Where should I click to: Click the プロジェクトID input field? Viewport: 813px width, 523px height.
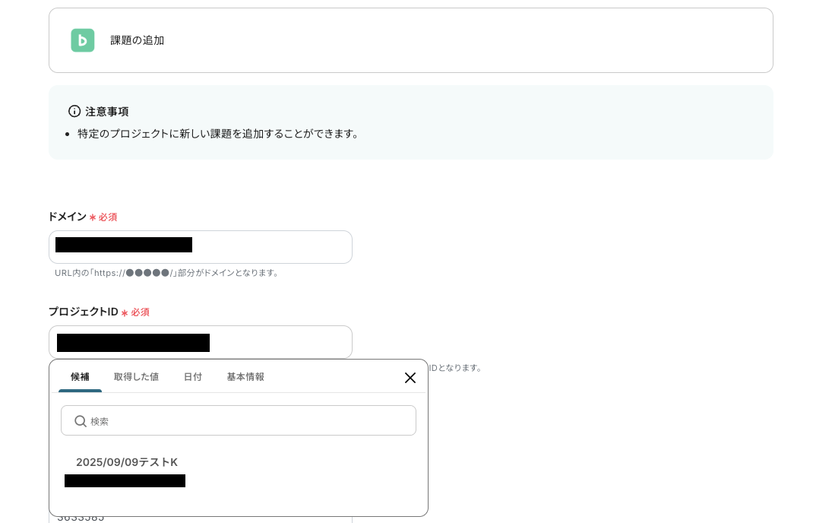click(x=201, y=342)
